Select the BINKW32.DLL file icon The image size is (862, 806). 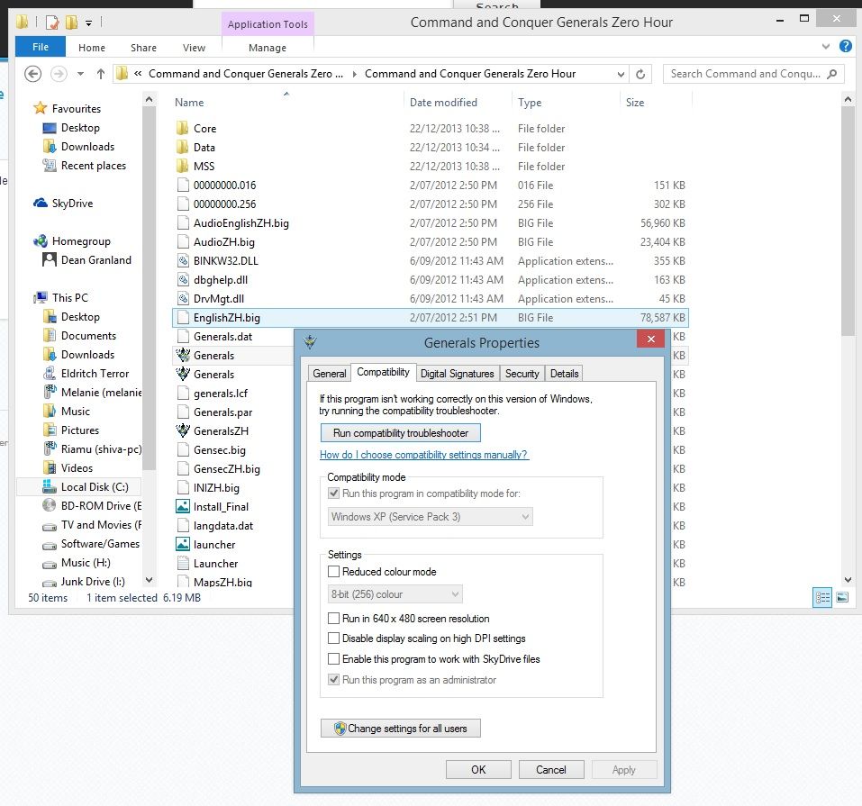pyautogui.click(x=183, y=260)
